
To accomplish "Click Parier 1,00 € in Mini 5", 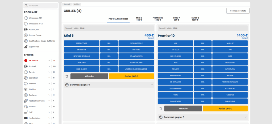I will pos(131,76).
